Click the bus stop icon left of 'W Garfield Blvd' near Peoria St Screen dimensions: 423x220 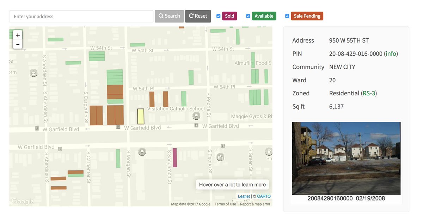[196, 125]
